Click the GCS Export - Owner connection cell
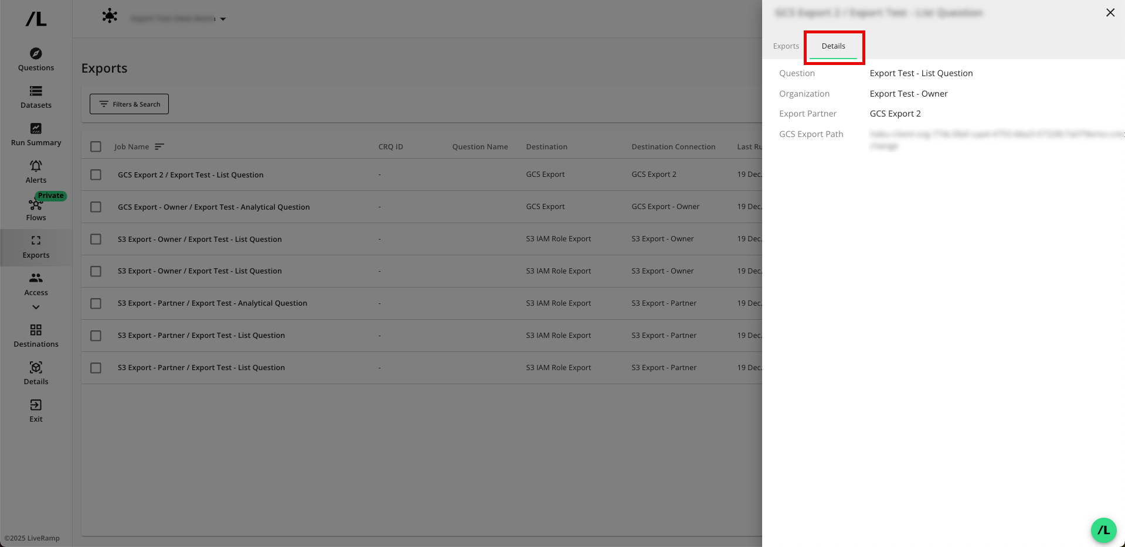The height and width of the screenshot is (547, 1125). pyautogui.click(x=665, y=206)
